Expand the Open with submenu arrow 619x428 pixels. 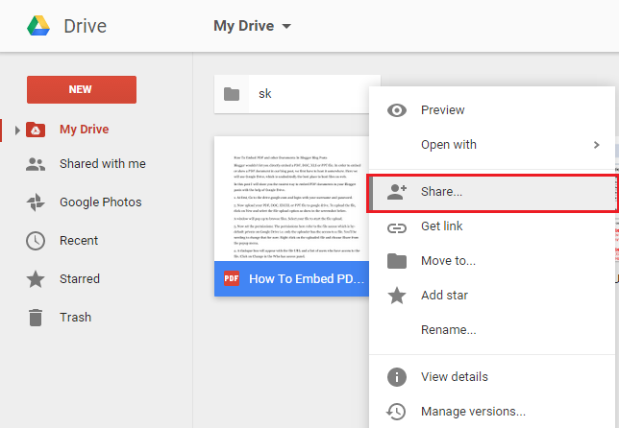click(x=597, y=145)
